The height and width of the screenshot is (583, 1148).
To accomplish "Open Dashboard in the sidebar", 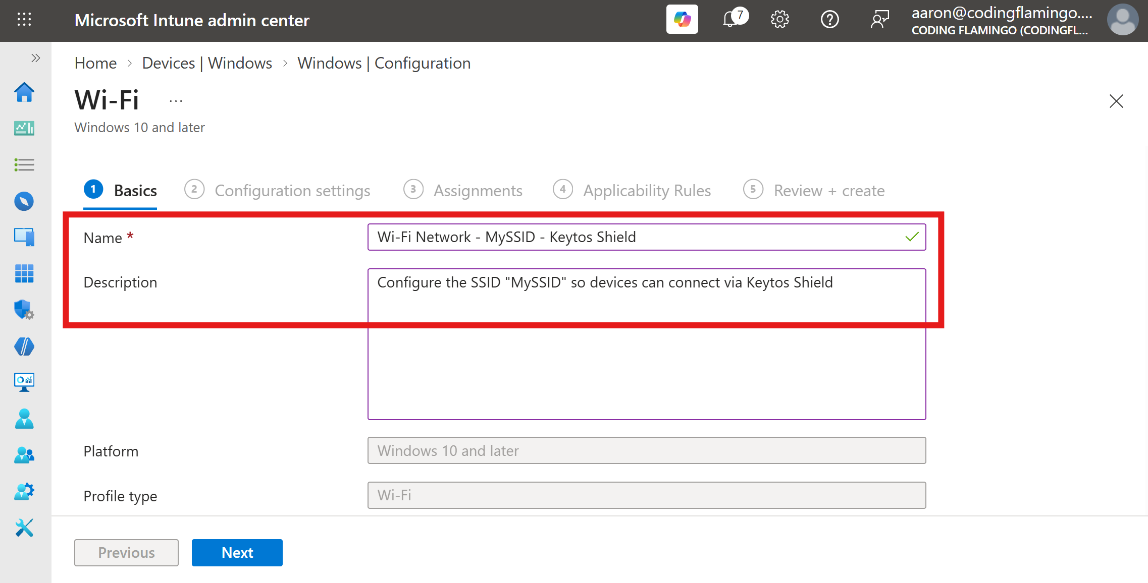I will click(24, 128).
